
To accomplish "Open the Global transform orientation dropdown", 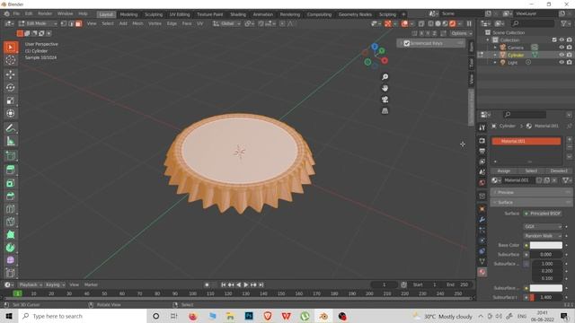I will click(x=227, y=23).
